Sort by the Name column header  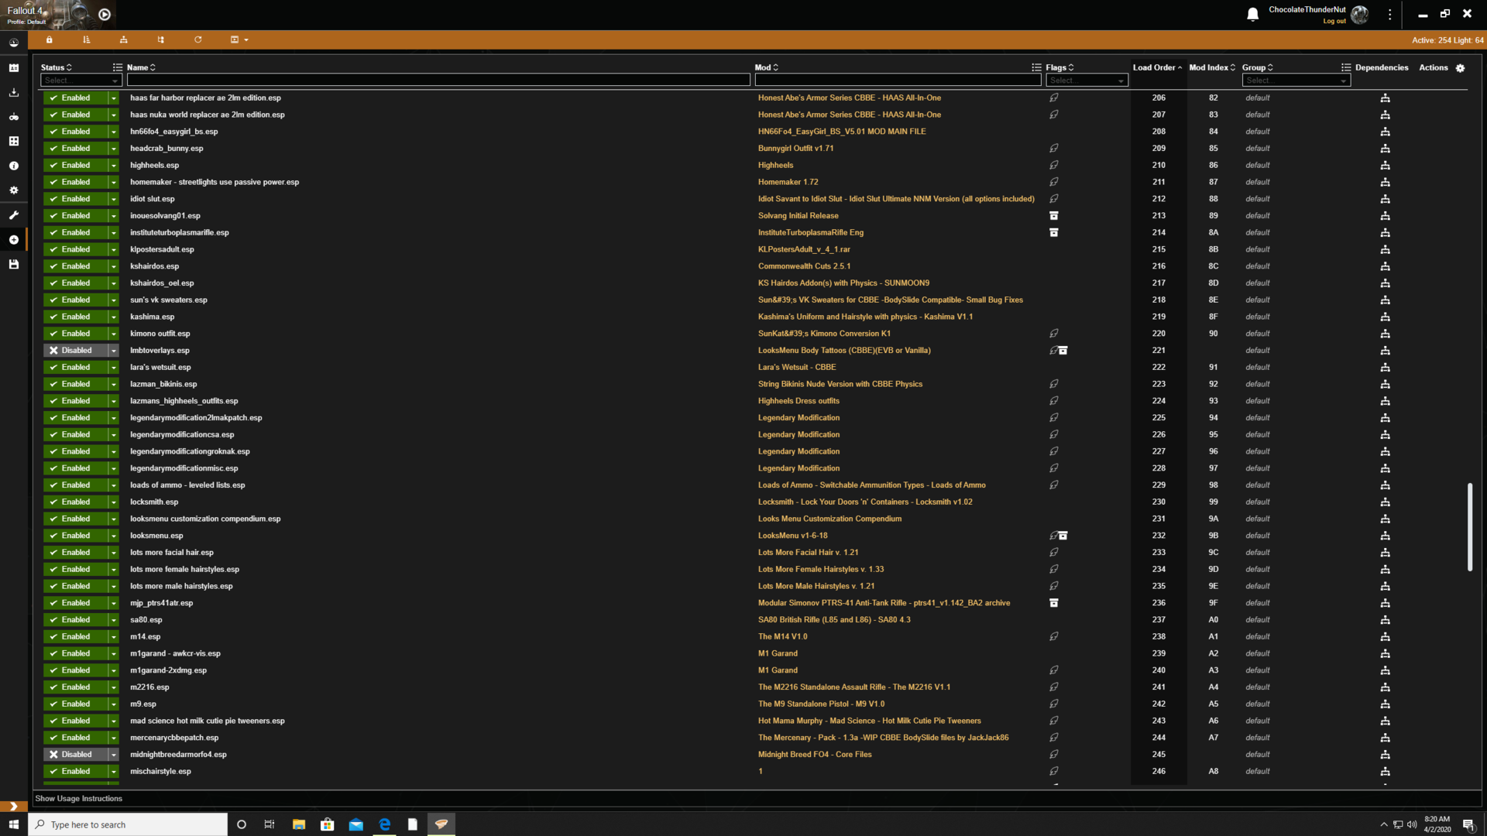click(x=141, y=67)
